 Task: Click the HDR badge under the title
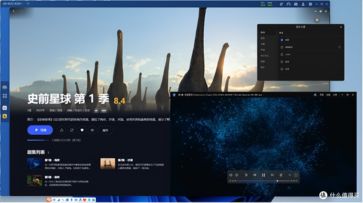click(104, 110)
